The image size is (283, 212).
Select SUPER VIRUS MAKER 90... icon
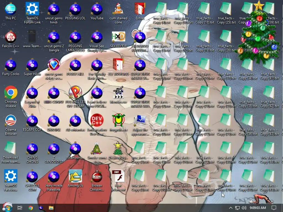(x=140, y=69)
